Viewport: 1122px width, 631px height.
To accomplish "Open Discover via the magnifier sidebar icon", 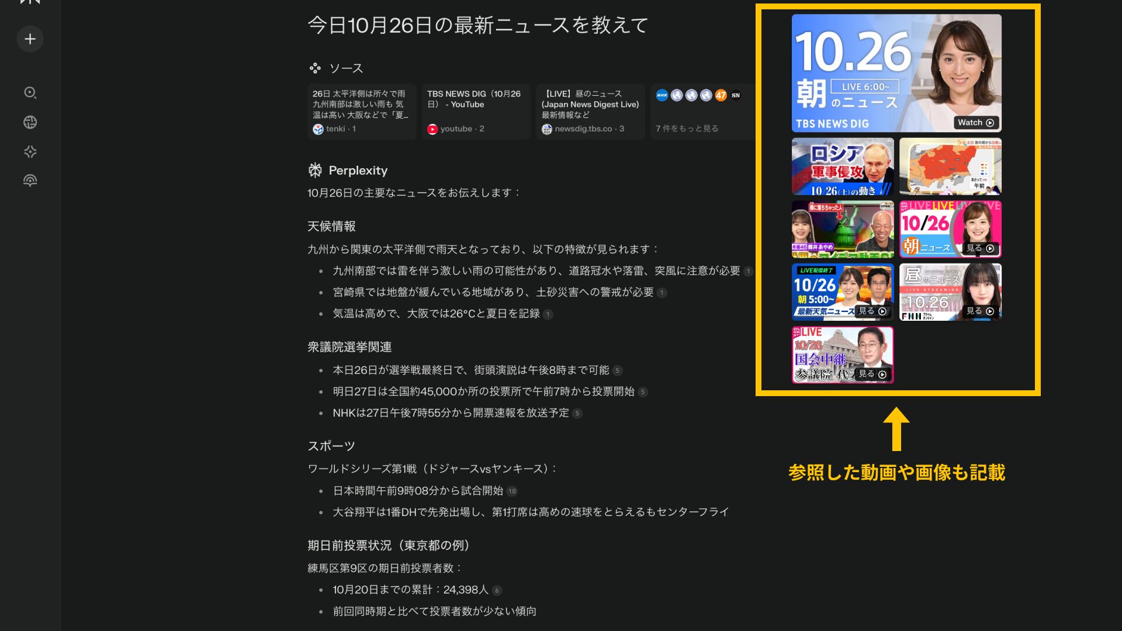I will pyautogui.click(x=30, y=93).
